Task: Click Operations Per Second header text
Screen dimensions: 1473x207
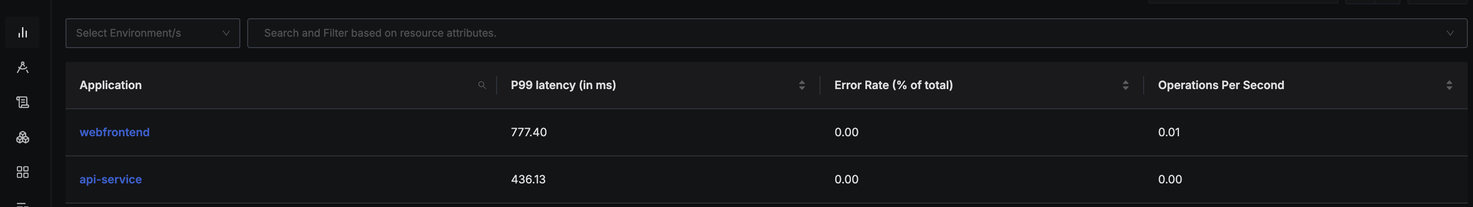Action: tap(1220, 85)
